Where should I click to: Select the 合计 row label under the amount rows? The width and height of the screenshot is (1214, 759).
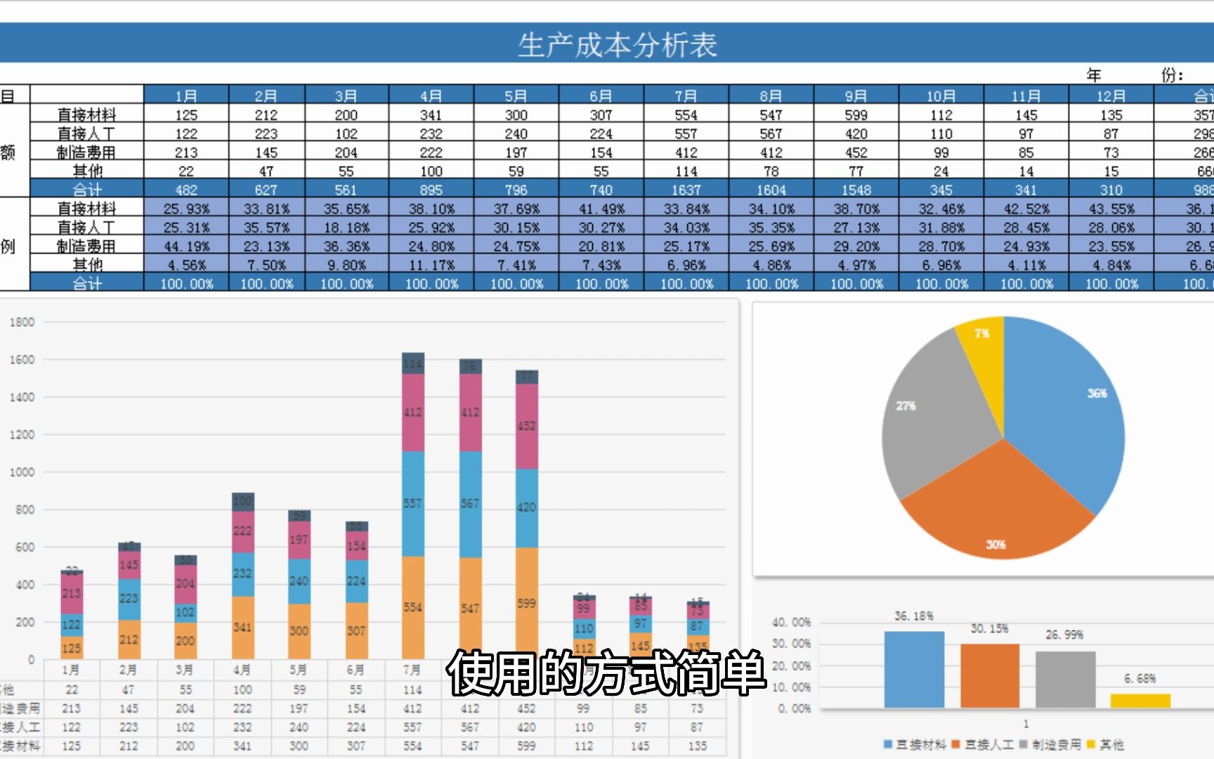87,190
